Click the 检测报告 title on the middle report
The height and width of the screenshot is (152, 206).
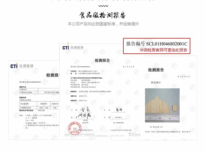coord(102,61)
